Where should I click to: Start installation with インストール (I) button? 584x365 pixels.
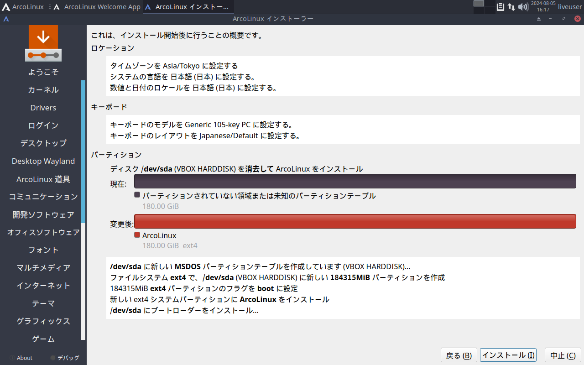click(508, 355)
